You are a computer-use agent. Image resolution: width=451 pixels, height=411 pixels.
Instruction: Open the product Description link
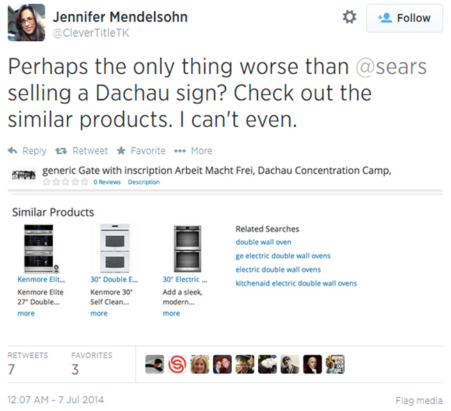[143, 183]
